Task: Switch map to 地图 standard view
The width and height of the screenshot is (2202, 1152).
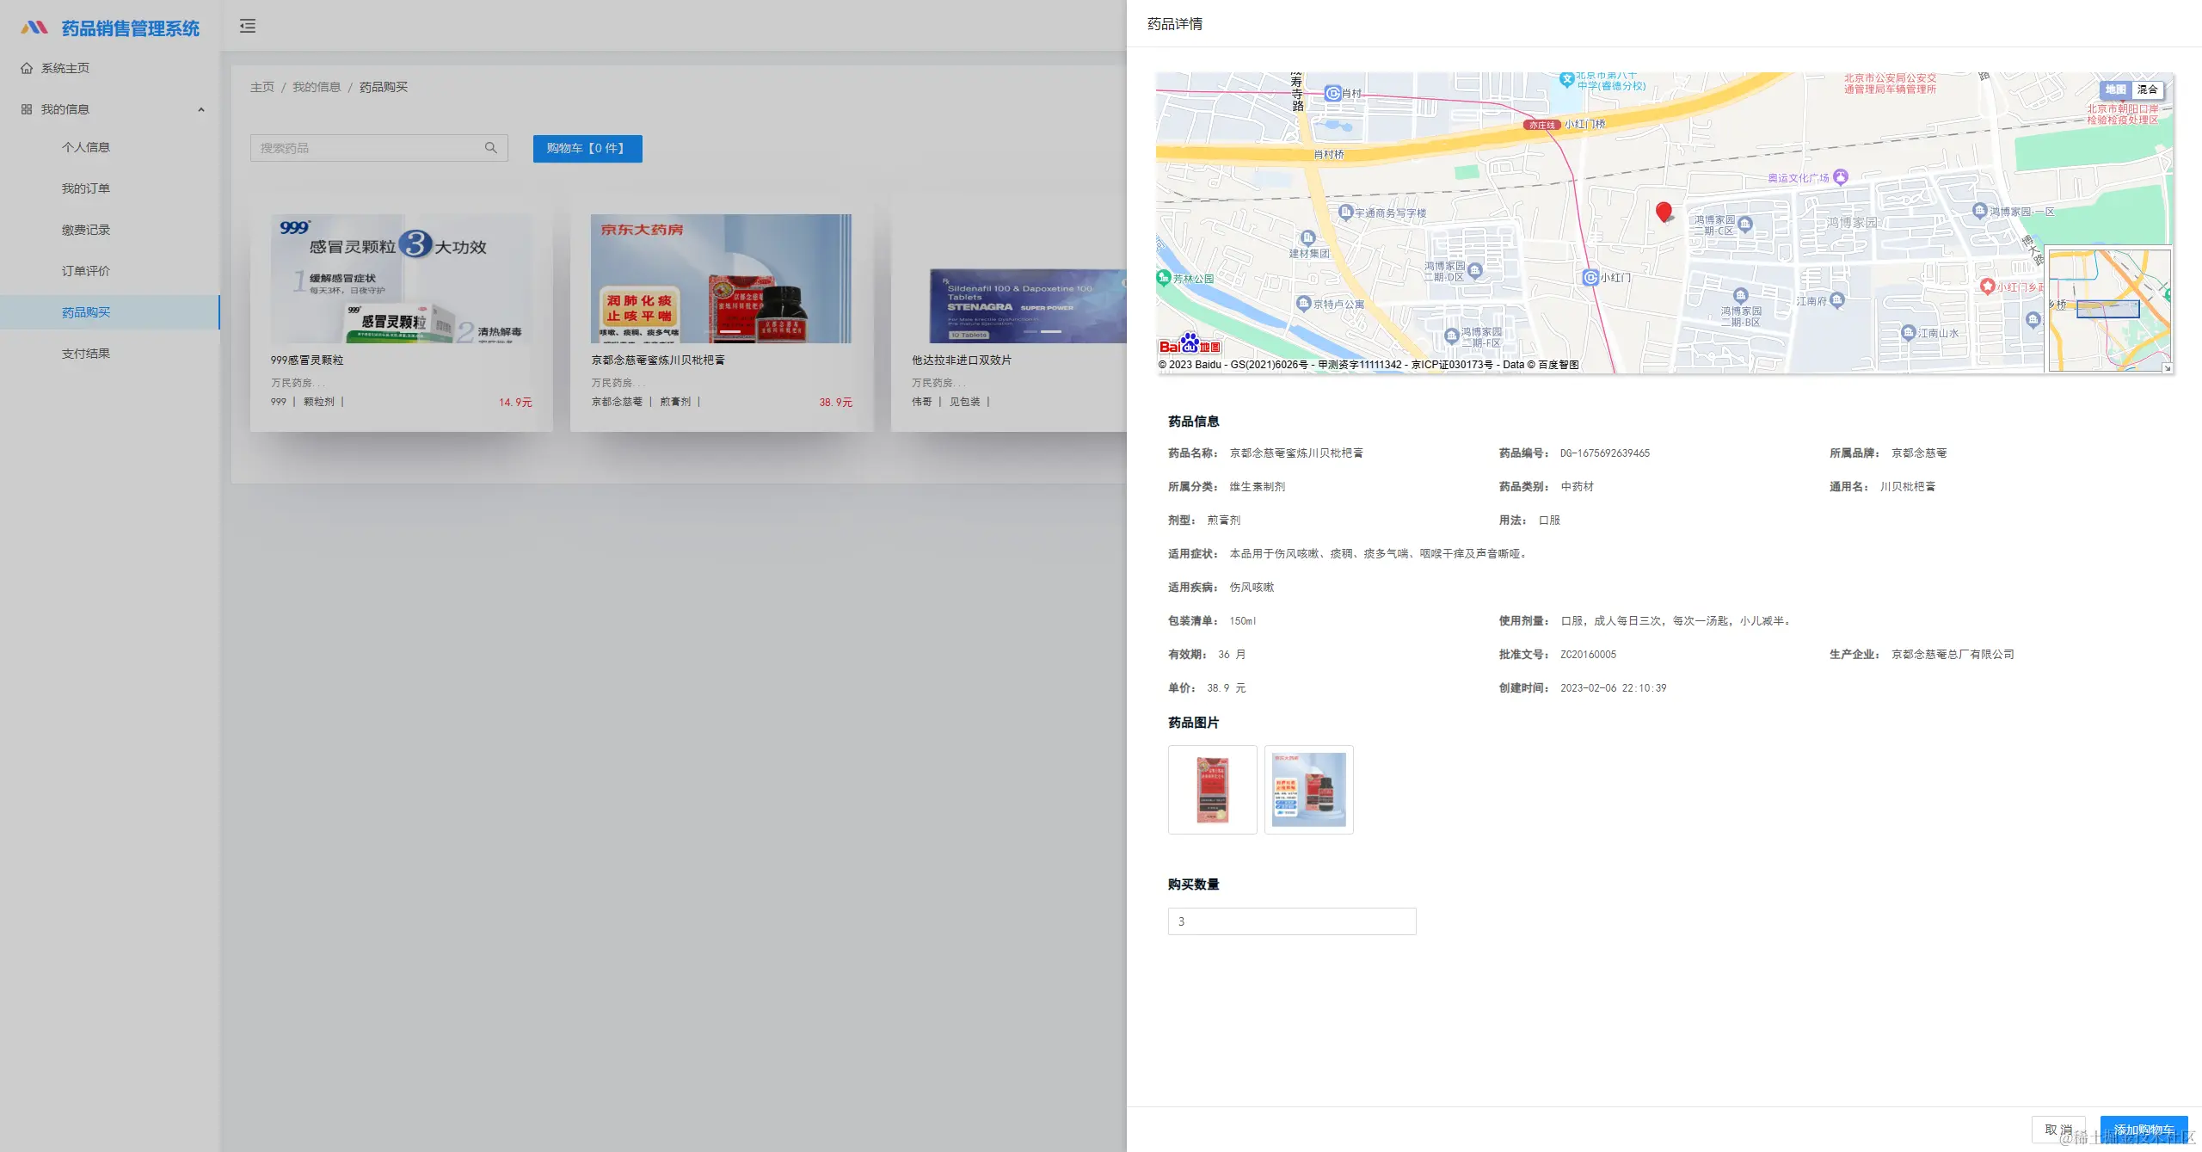Action: tap(2115, 89)
